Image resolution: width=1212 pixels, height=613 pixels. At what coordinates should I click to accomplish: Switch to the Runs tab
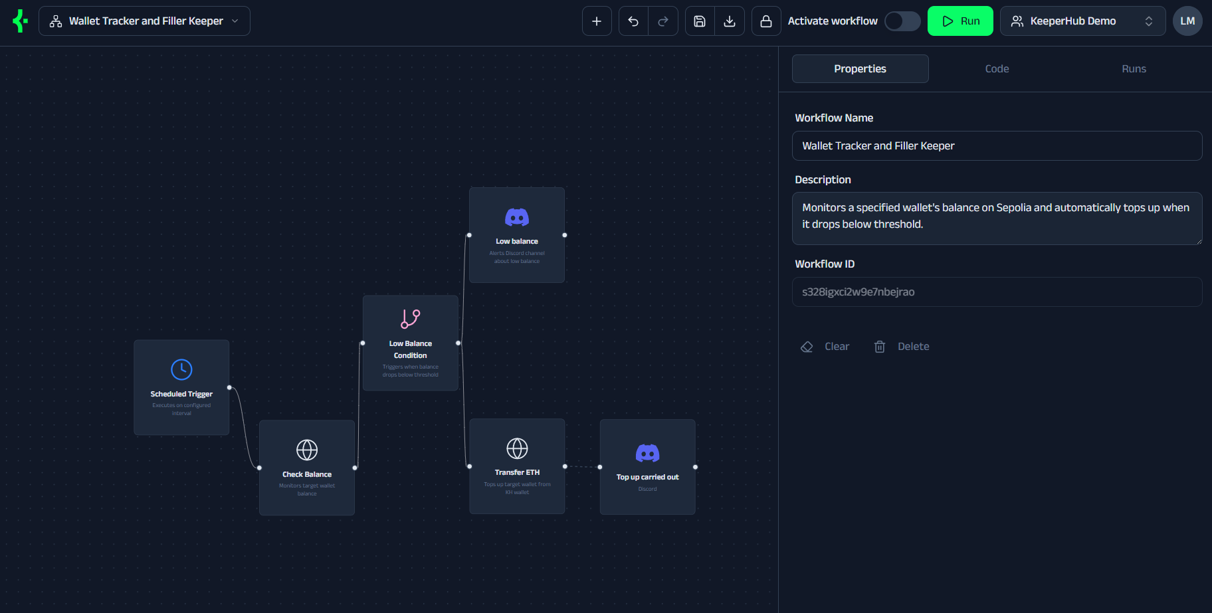(1134, 68)
